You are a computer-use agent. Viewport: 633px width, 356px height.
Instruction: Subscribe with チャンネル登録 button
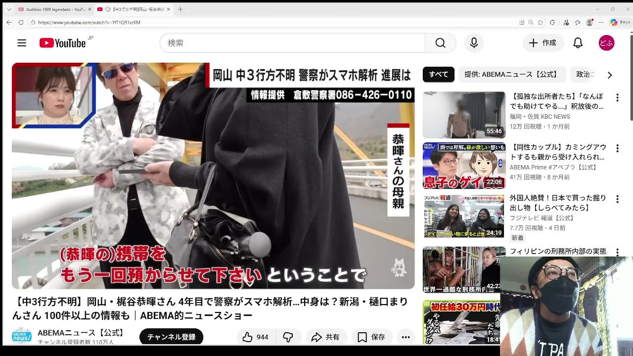(171, 337)
